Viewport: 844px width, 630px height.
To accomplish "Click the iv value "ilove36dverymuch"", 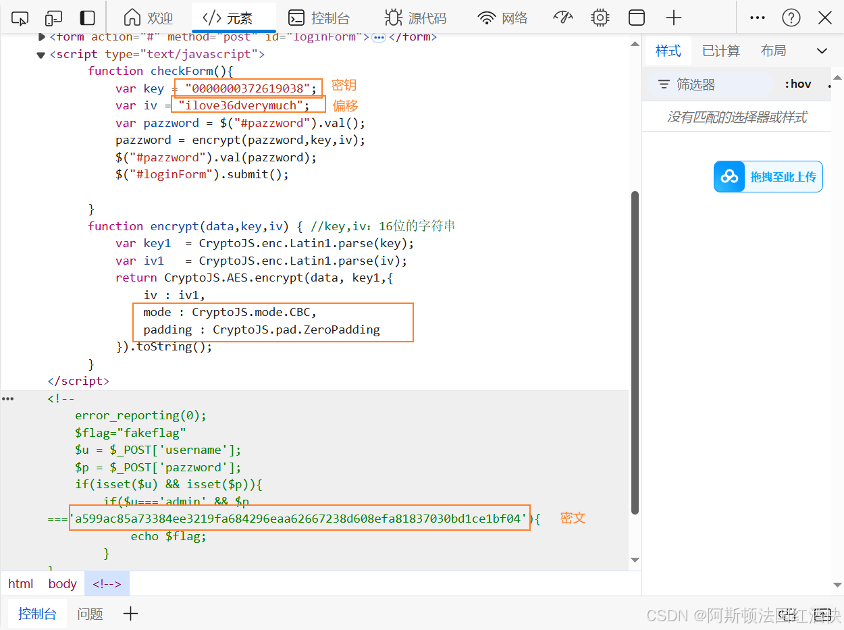I will click(x=240, y=105).
